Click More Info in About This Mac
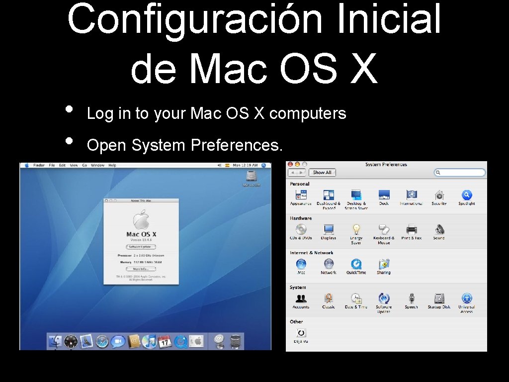This screenshot has width=509, height=382. [141, 269]
